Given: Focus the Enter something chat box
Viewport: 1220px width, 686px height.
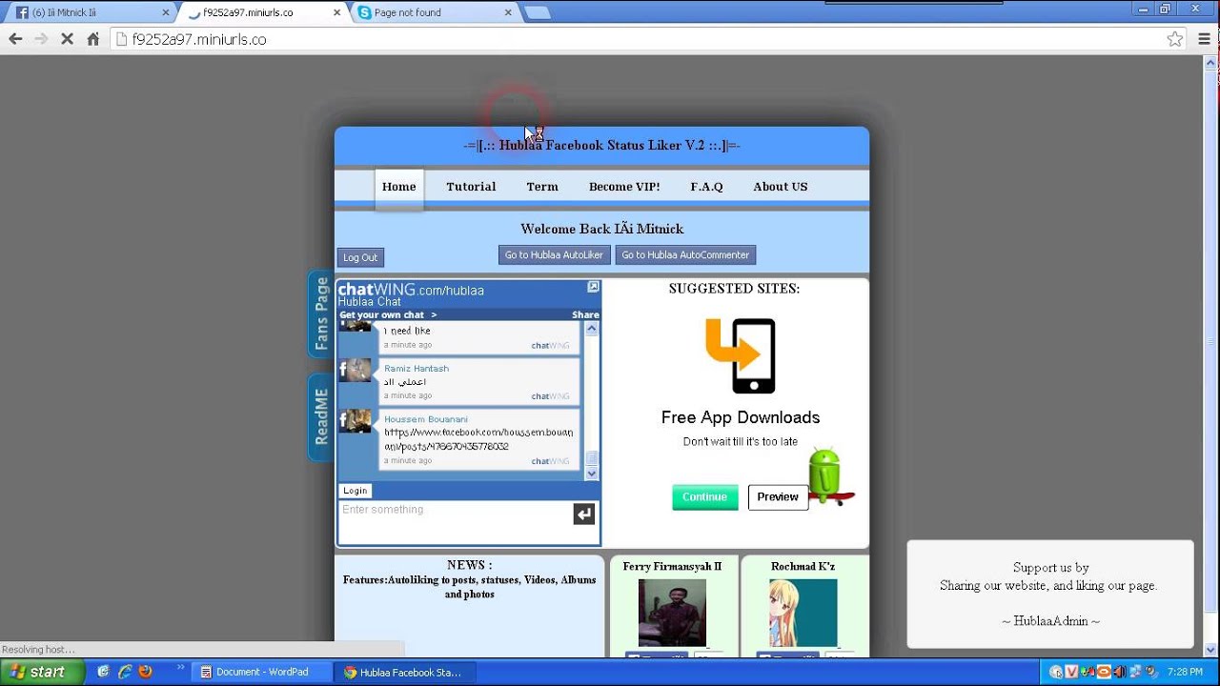Looking at the screenshot, I should pyautogui.click(x=454, y=521).
